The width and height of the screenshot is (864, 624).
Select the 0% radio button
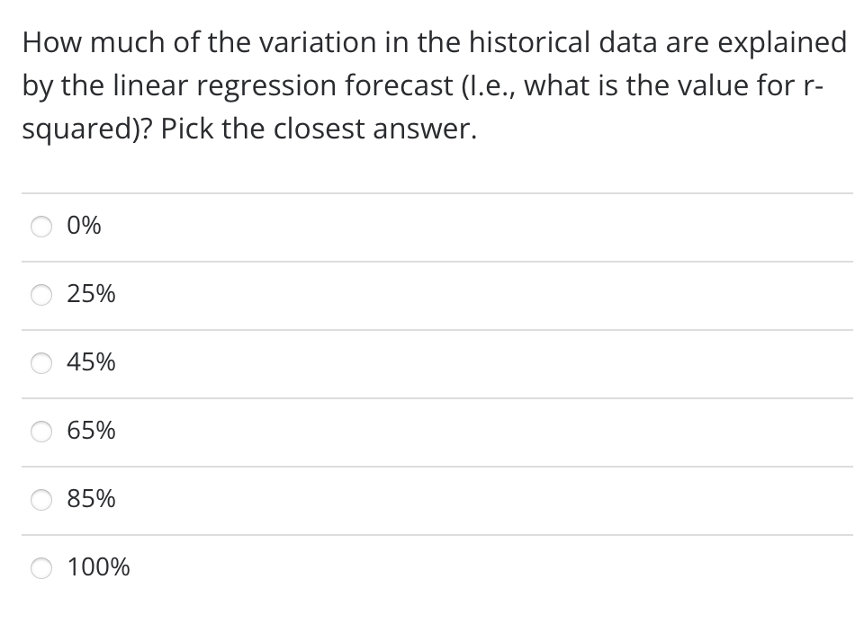pos(43,227)
